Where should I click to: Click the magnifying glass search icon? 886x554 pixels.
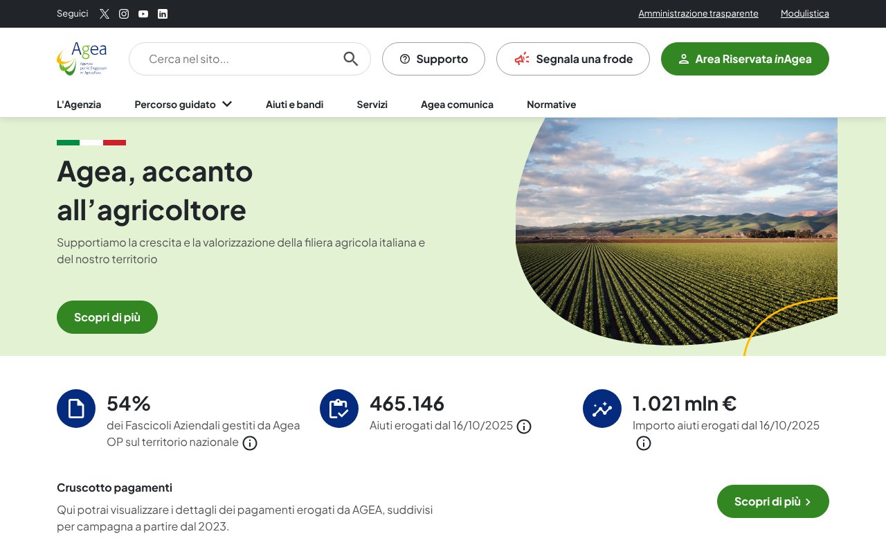(x=351, y=59)
